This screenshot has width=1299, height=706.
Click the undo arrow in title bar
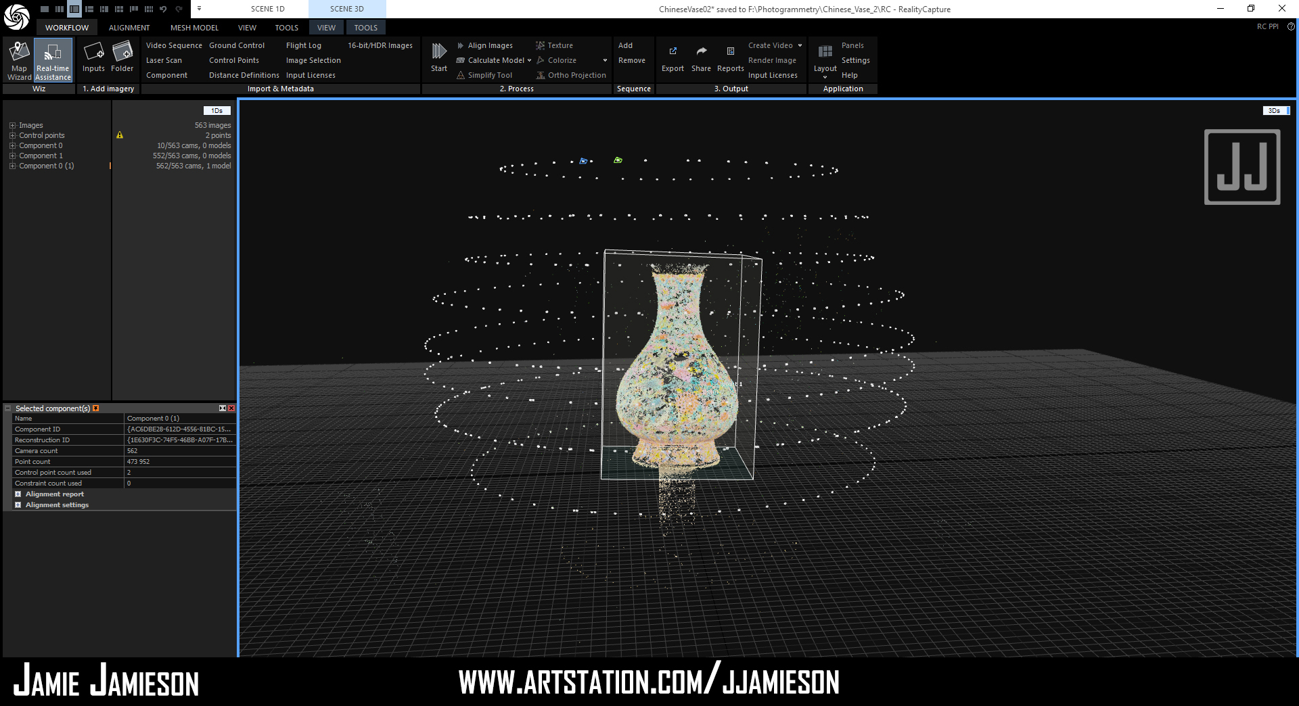click(x=163, y=9)
